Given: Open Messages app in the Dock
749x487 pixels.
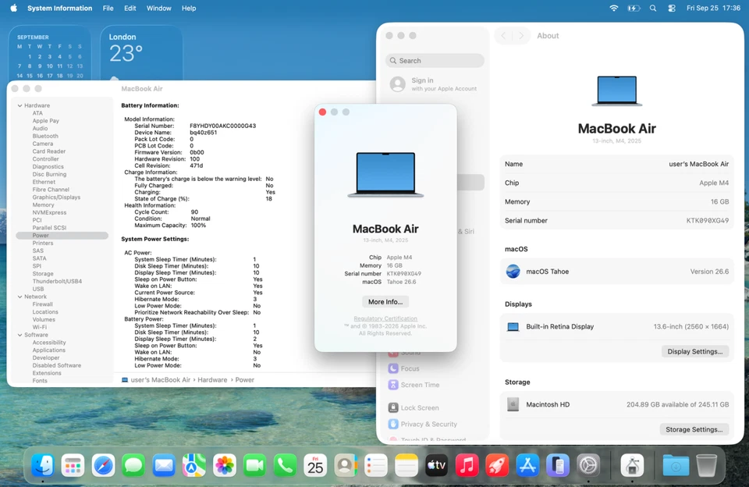Looking at the screenshot, I should (133, 465).
